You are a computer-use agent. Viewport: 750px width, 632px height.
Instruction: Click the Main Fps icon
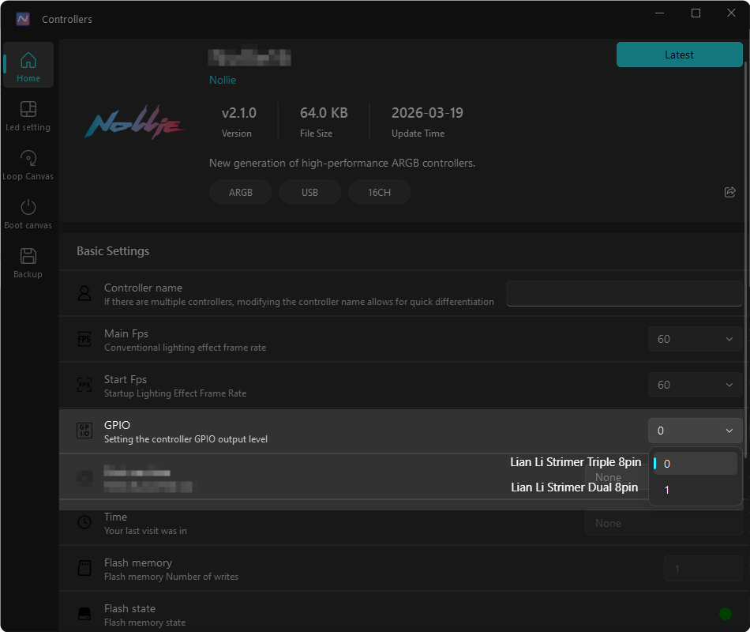(84, 339)
